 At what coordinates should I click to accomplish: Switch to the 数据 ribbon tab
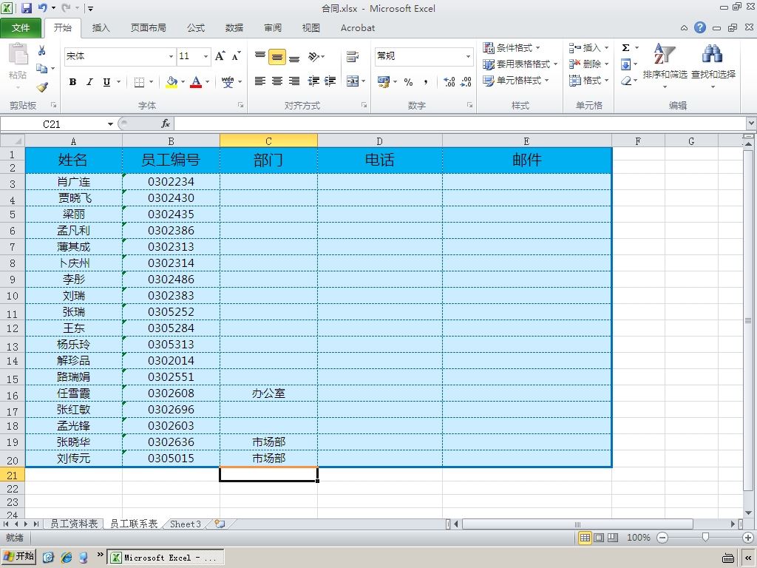234,28
